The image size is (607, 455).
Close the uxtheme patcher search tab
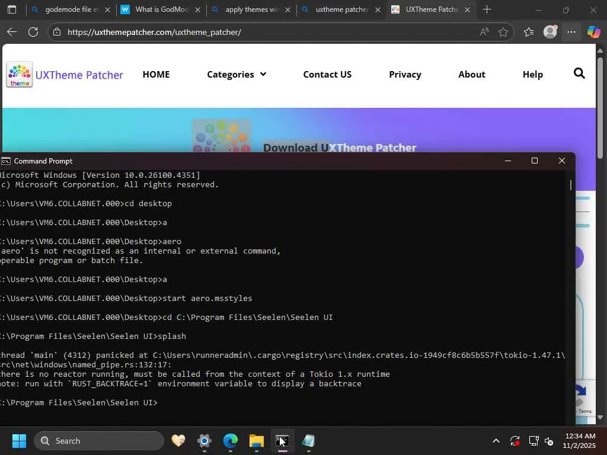378,9
